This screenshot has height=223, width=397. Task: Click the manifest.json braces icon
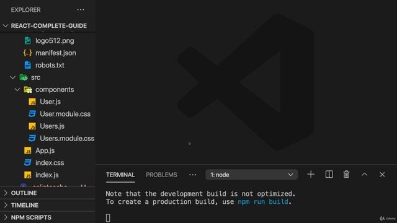[27, 53]
